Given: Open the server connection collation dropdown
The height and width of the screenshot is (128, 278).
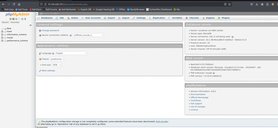Looking at the screenshot, I should click(x=89, y=35).
